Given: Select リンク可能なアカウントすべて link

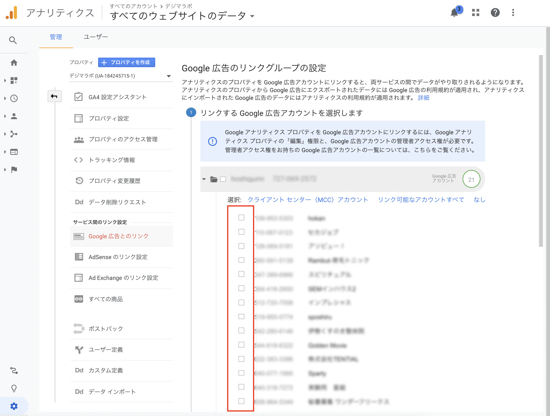Looking at the screenshot, I should click(421, 199).
